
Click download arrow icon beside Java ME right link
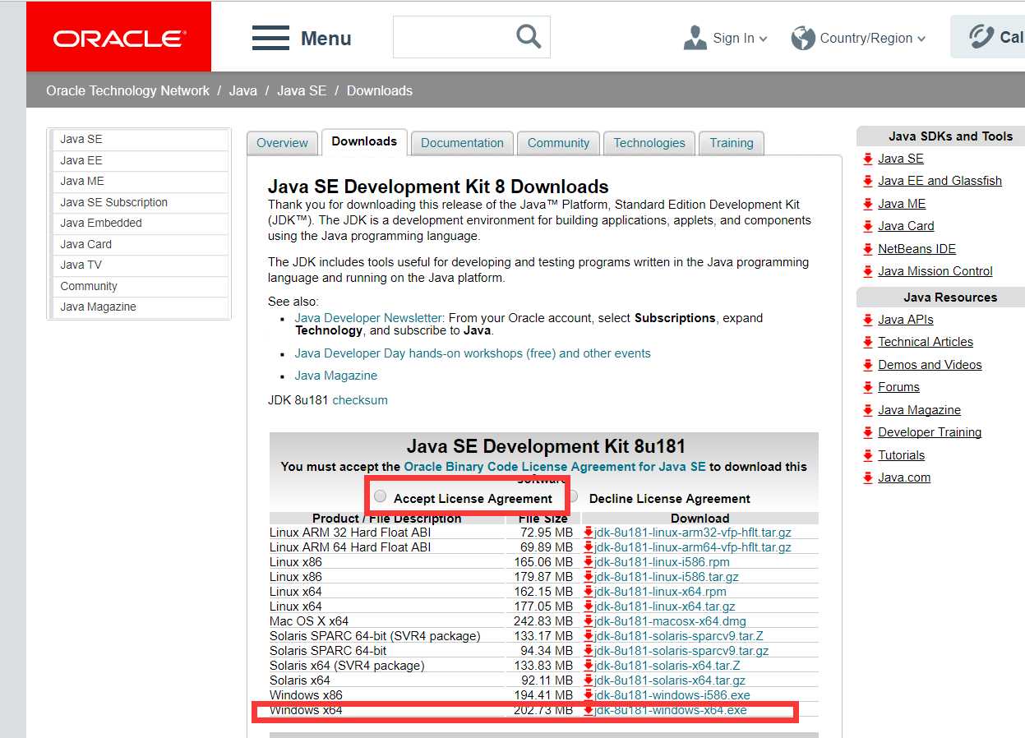(x=868, y=204)
